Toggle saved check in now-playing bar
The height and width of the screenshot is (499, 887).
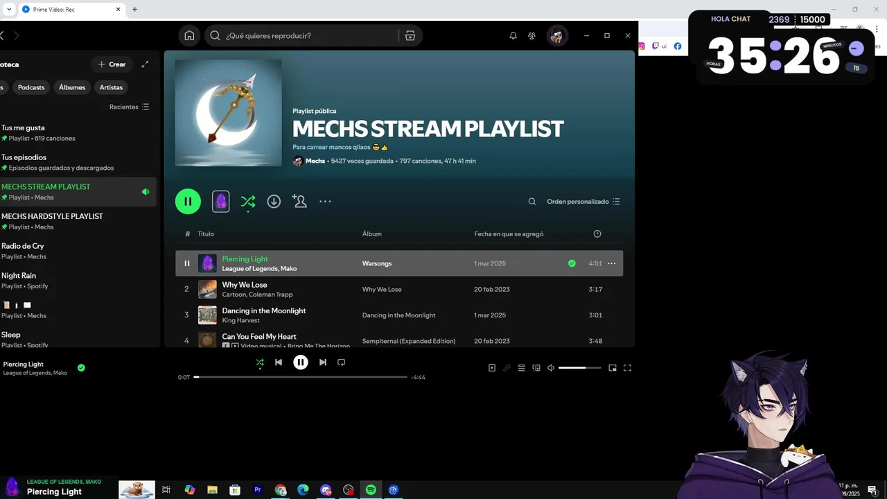[81, 368]
